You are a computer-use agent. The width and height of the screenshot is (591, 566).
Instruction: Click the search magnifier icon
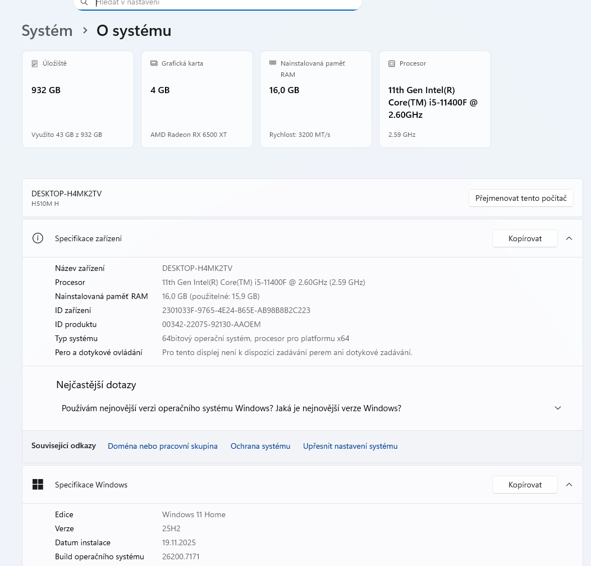84,3
